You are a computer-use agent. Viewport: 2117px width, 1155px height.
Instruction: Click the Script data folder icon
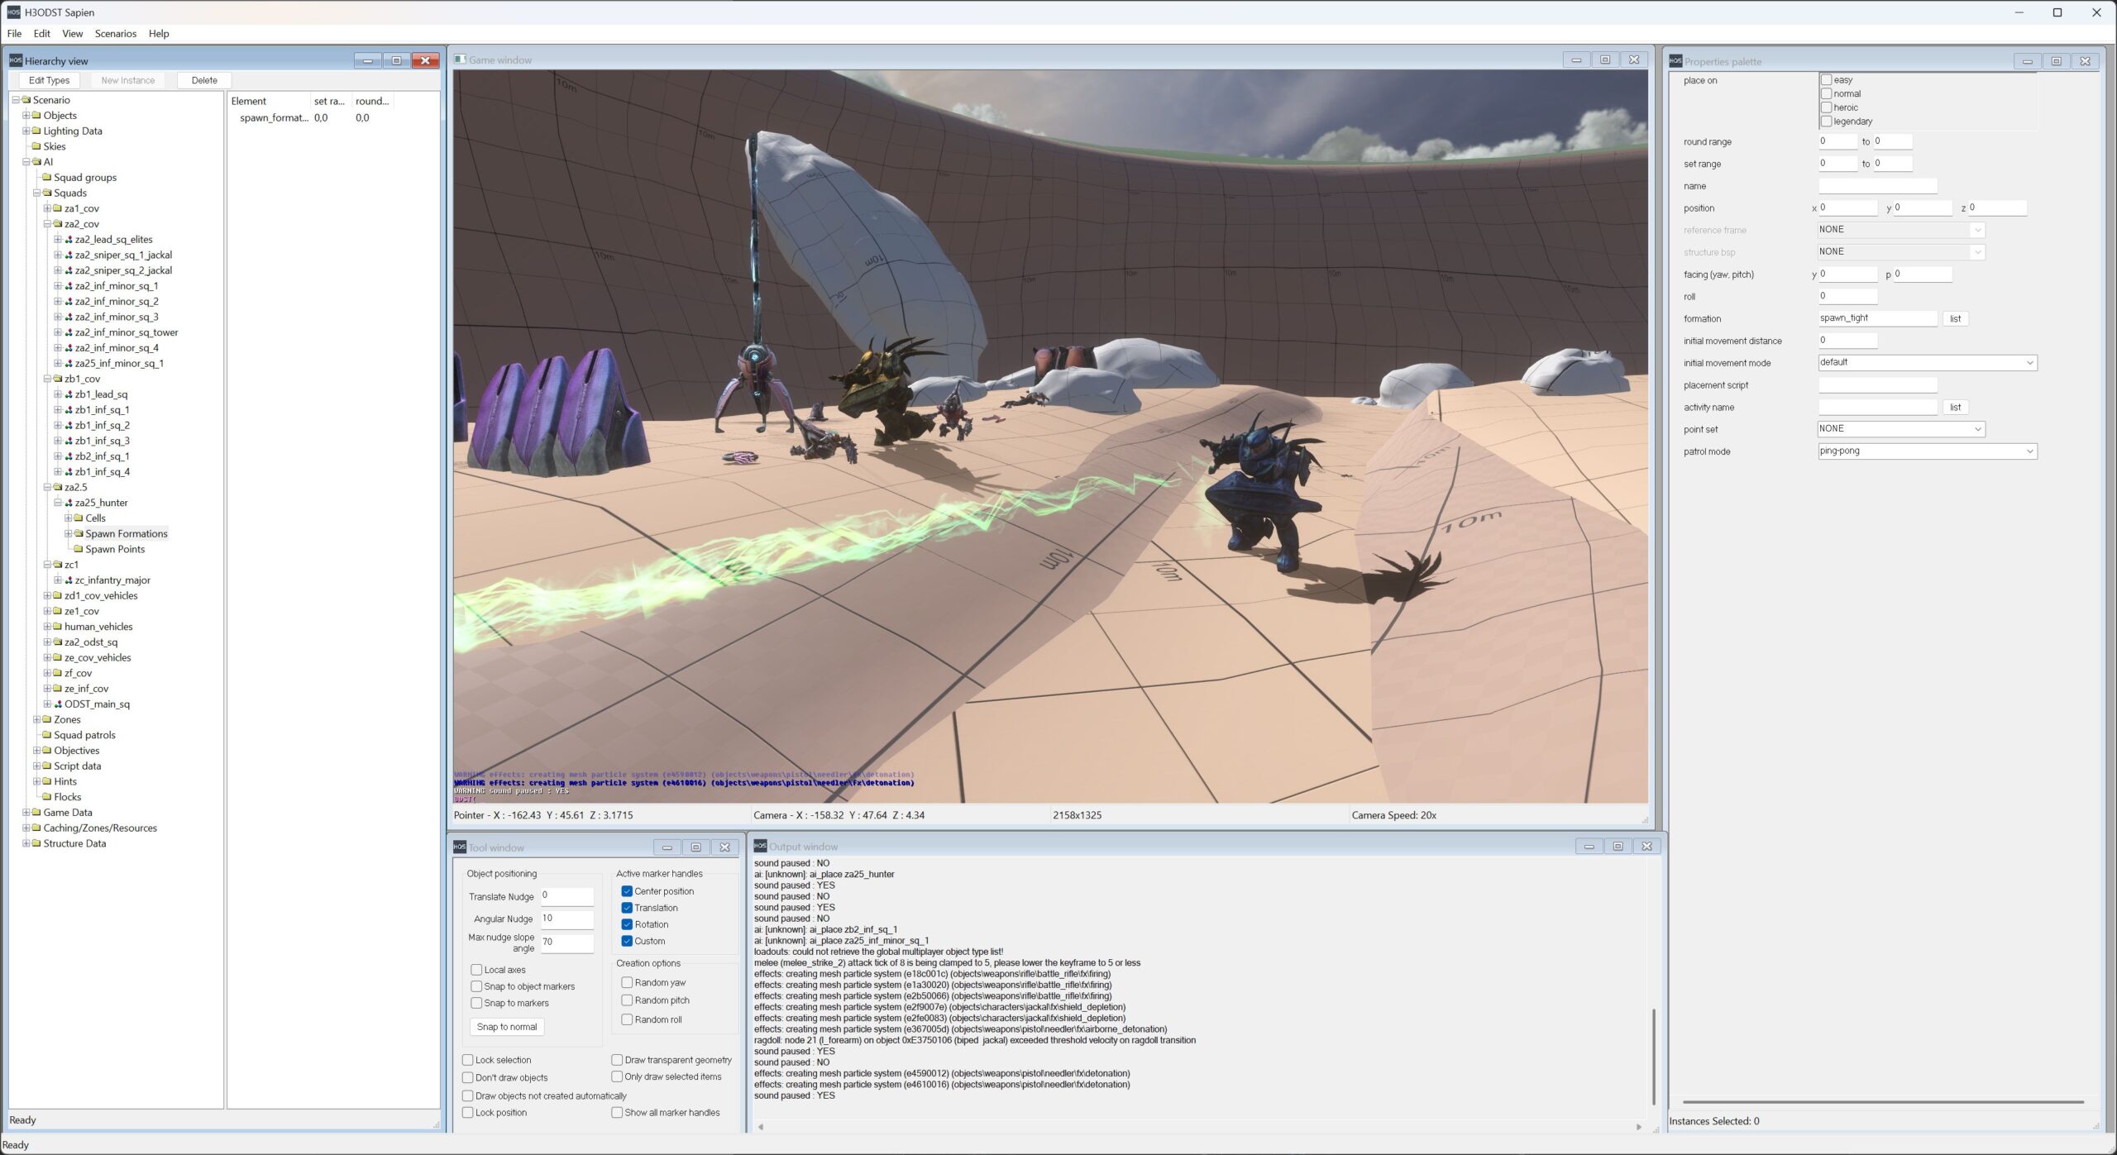[47, 766]
